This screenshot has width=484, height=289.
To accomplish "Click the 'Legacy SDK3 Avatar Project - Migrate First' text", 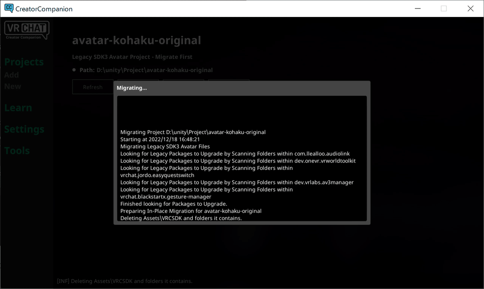I will (132, 57).
